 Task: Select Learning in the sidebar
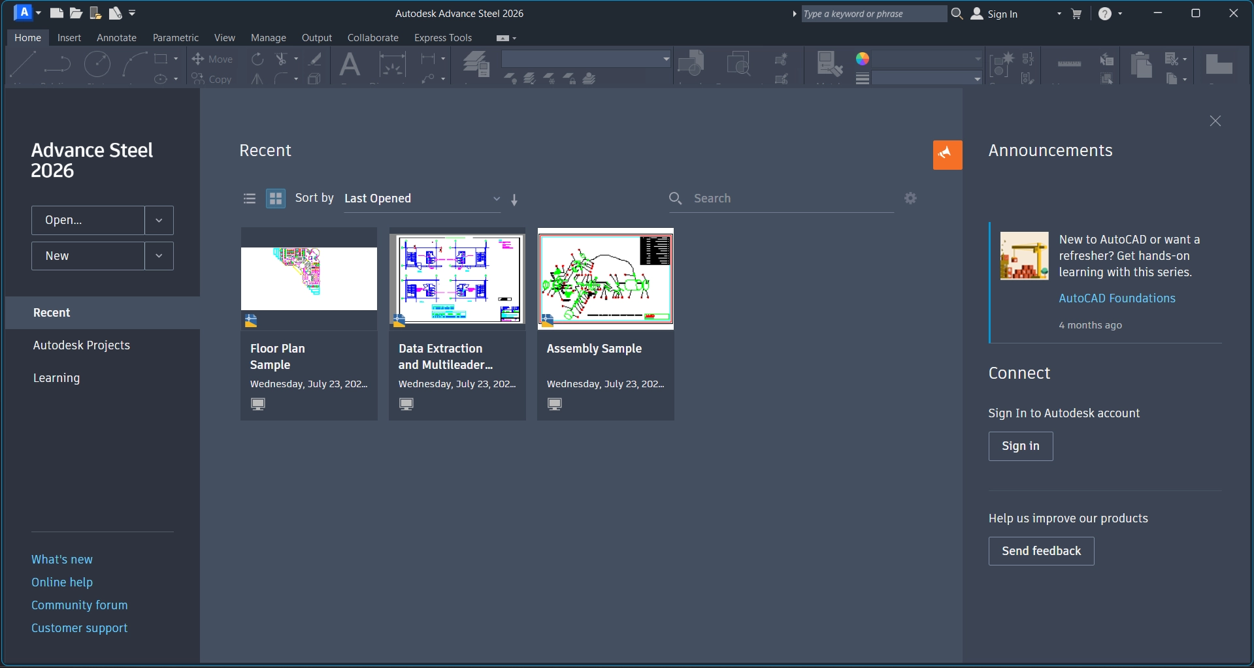coord(103,378)
